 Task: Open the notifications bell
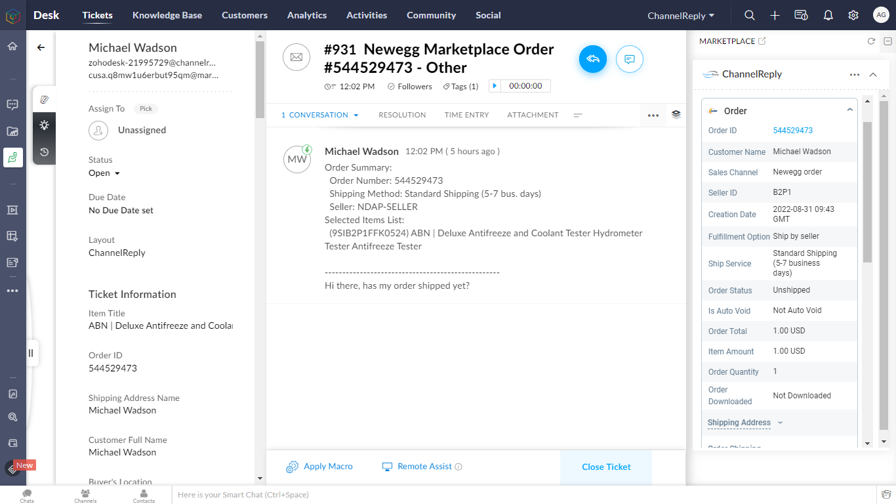coord(828,15)
